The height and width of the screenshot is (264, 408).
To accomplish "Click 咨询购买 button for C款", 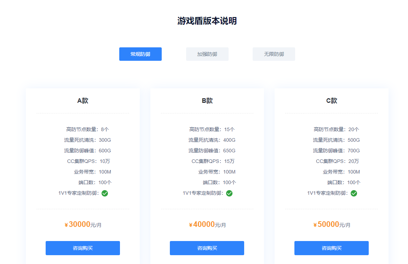I will click(332, 248).
